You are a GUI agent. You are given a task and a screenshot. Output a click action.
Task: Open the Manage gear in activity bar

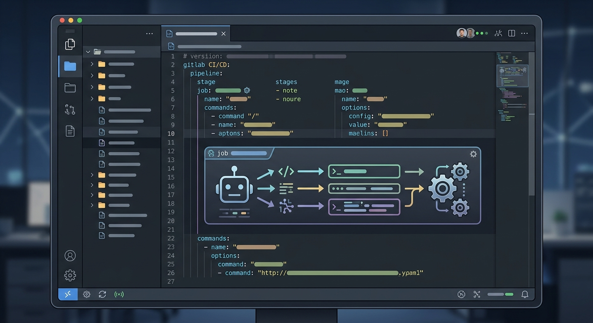70,275
